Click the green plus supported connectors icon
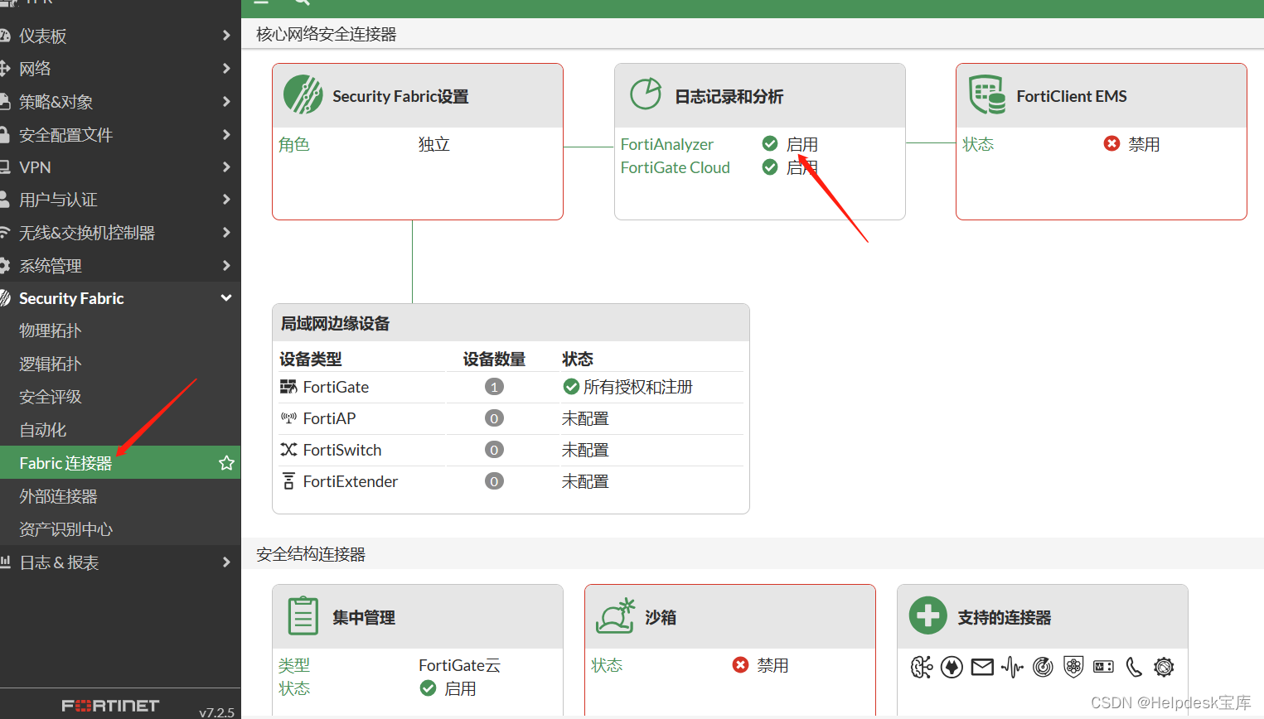The height and width of the screenshot is (719, 1264). [928, 615]
